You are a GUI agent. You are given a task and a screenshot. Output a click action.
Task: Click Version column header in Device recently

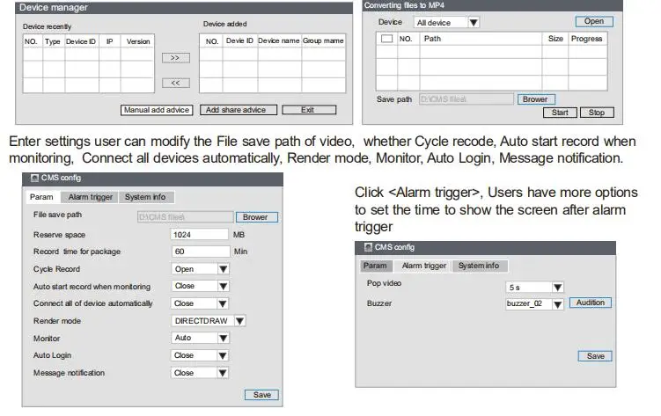pyautogui.click(x=138, y=41)
